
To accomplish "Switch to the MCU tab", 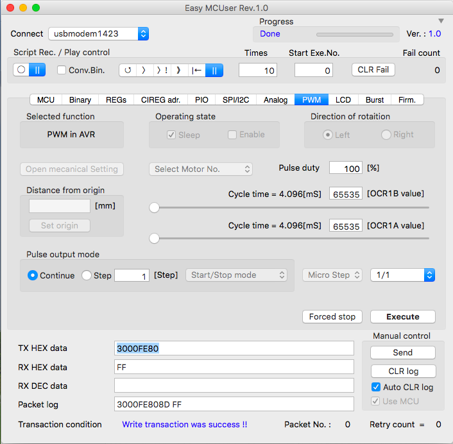I will click(x=46, y=99).
